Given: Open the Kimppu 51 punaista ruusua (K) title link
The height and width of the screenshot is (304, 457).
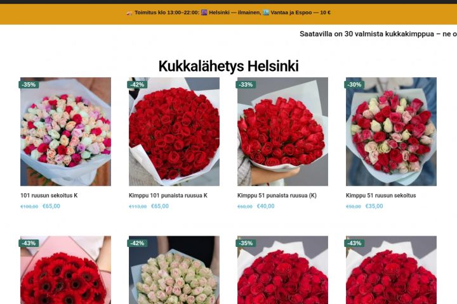Looking at the screenshot, I should tap(277, 196).
